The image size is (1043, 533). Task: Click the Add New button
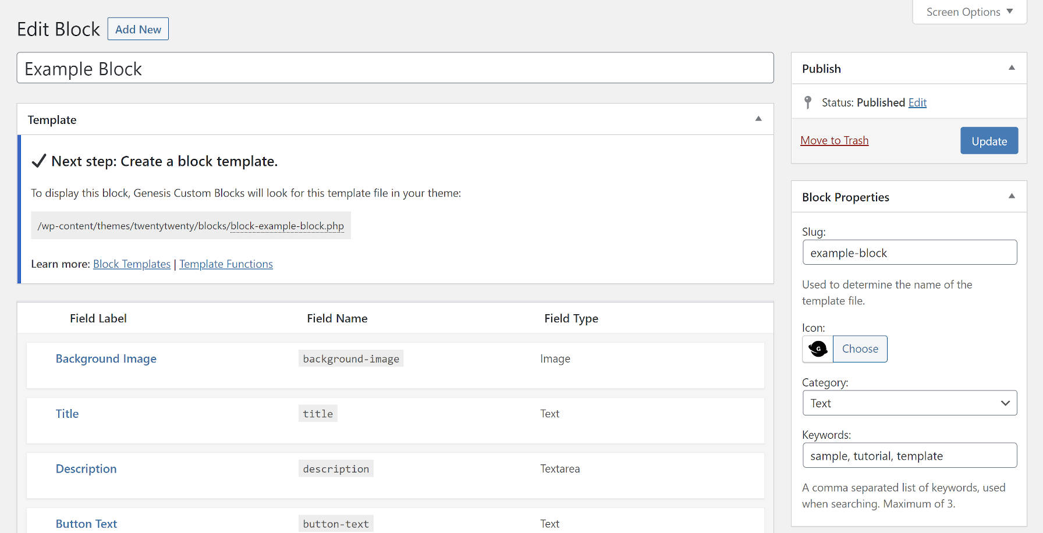pos(137,29)
